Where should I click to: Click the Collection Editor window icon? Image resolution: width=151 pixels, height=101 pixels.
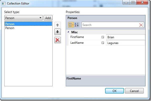(4, 3)
